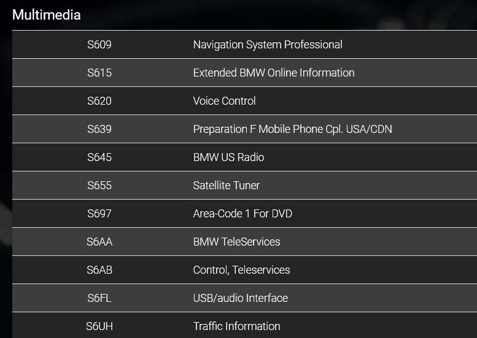Click the USB/audio Interface entry
This screenshot has height=338, width=477.
[240, 298]
